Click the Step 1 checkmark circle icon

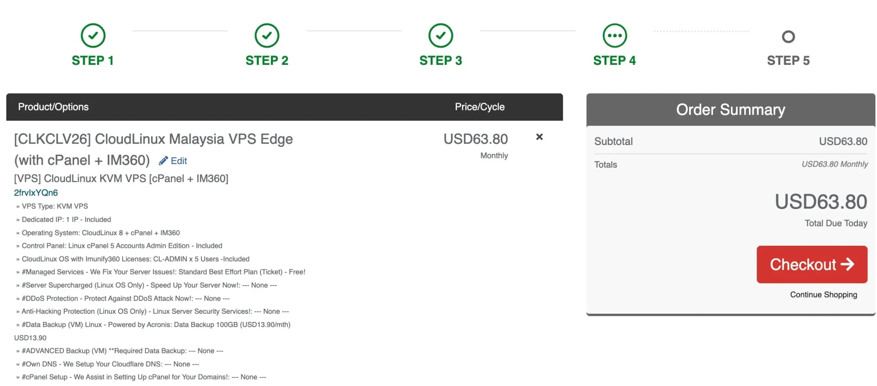click(x=93, y=35)
